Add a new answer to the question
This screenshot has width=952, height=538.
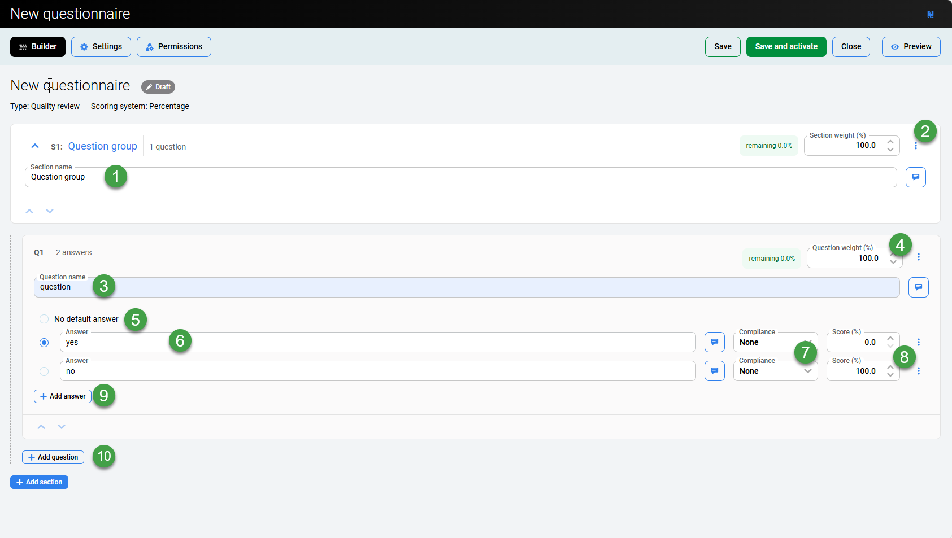[x=63, y=396]
